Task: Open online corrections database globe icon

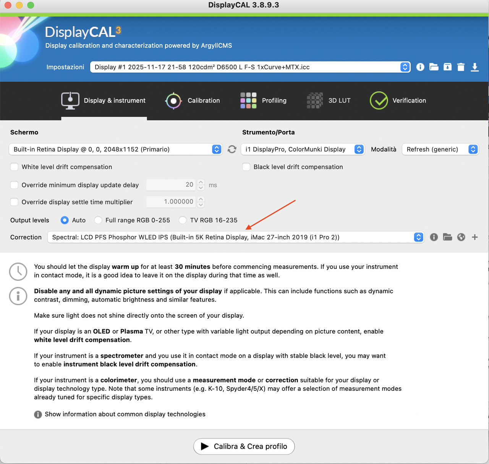Action: [x=461, y=237]
